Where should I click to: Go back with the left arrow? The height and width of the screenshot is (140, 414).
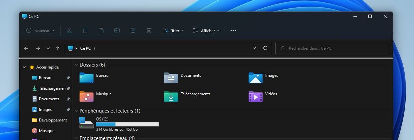click(x=26, y=48)
